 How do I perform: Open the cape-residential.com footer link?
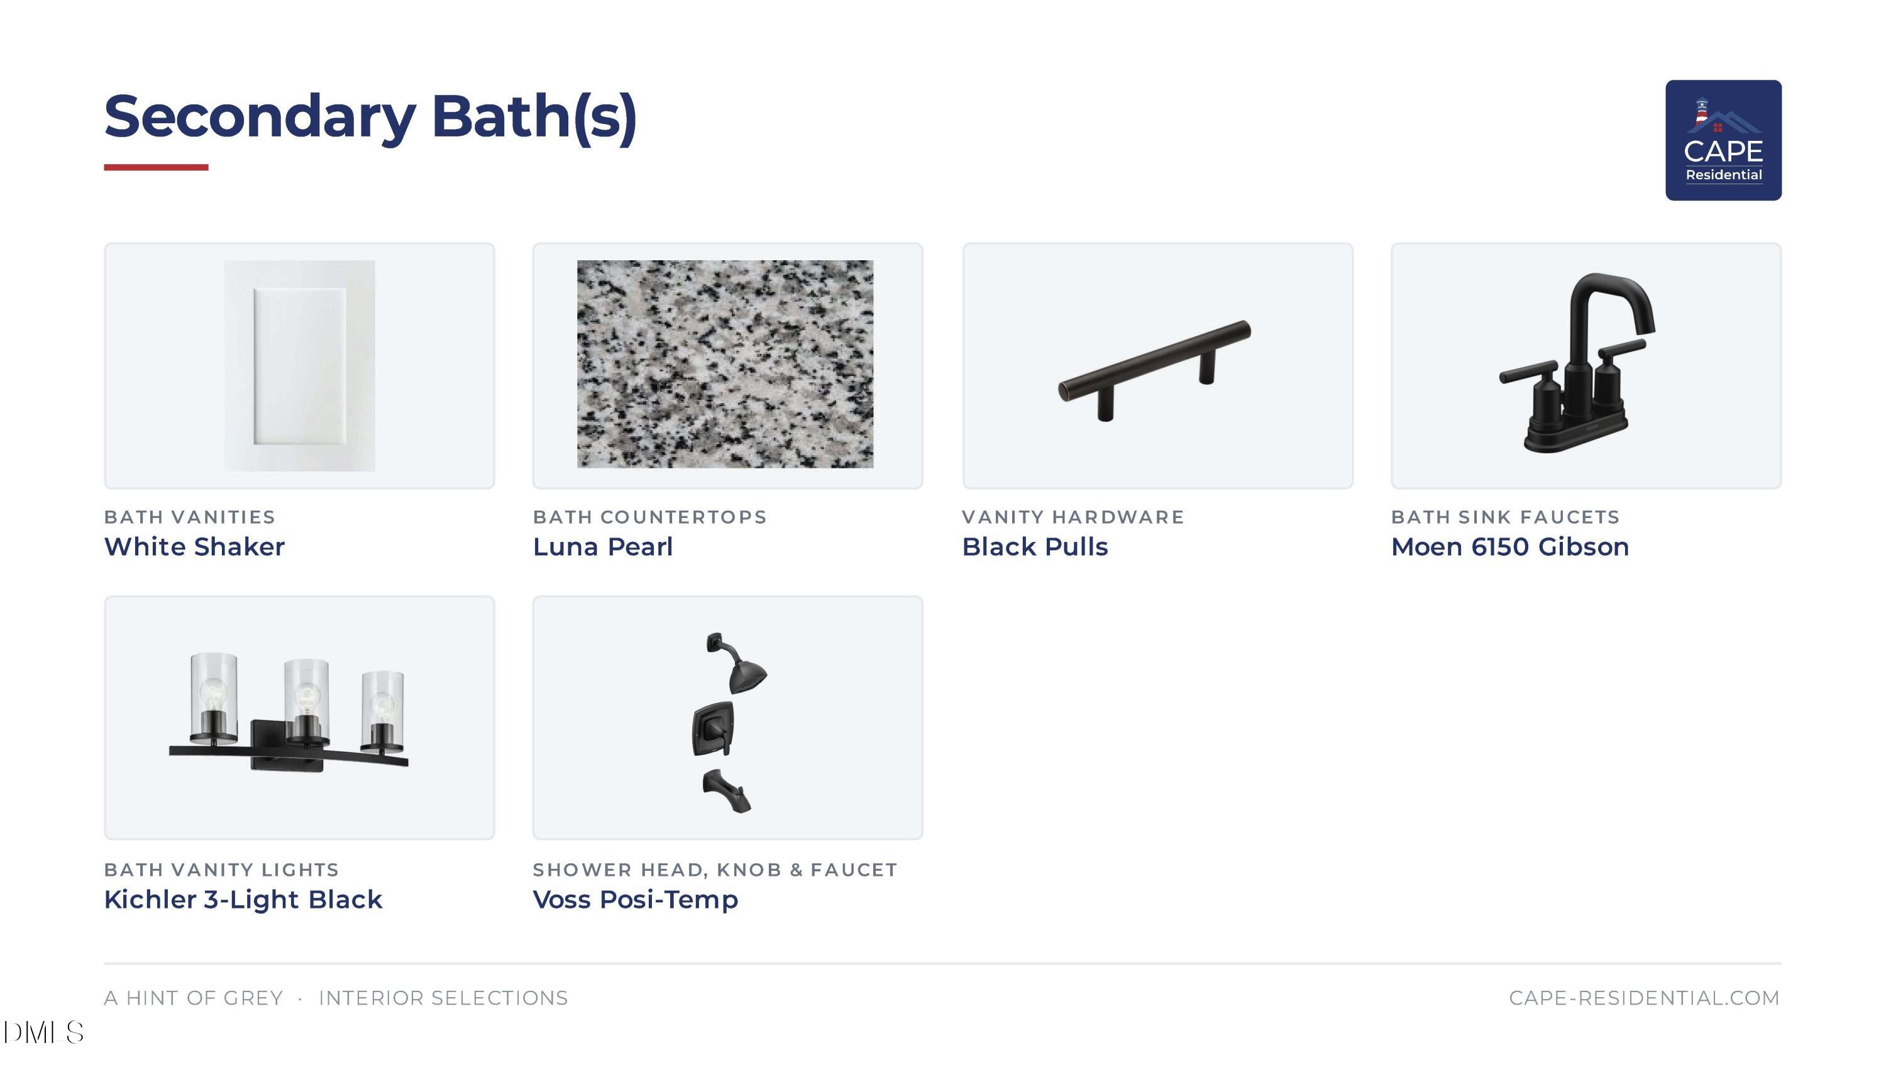(x=1645, y=998)
